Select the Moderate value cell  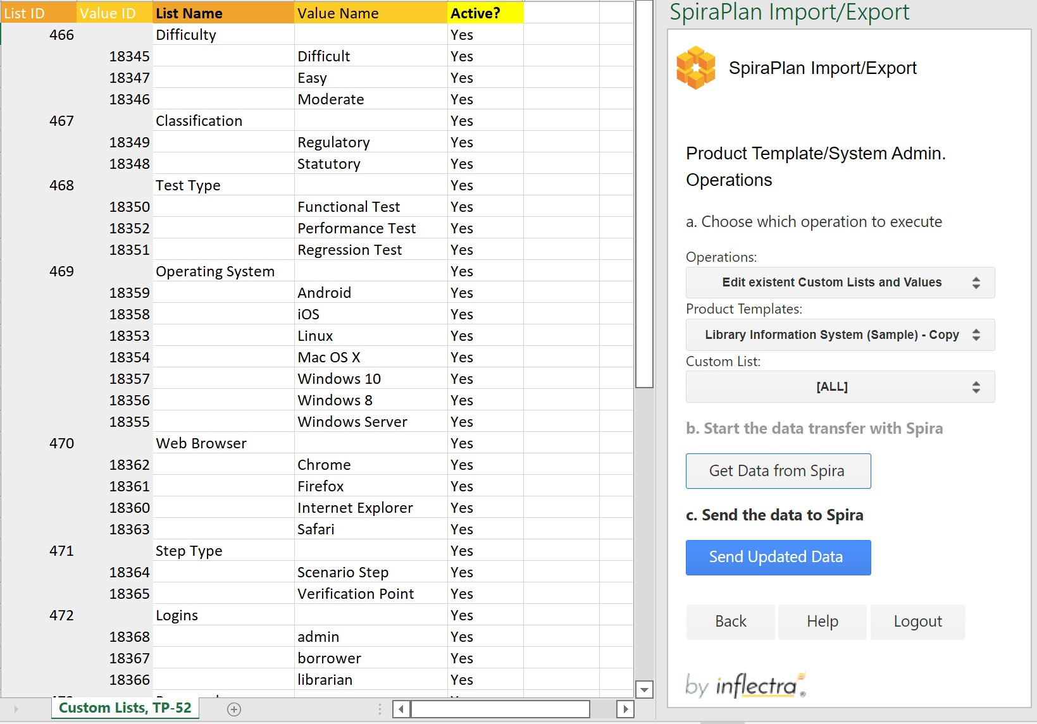[371, 99]
